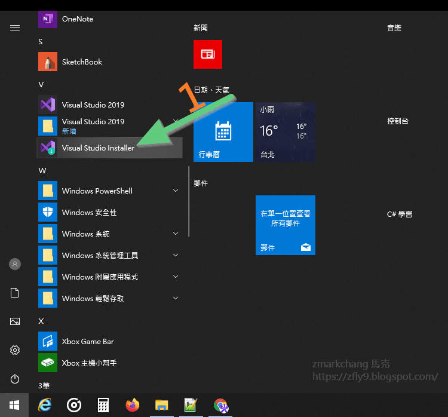Expand the Start menu hamburger button
Viewport: 448px width, 417px height.
15,27
